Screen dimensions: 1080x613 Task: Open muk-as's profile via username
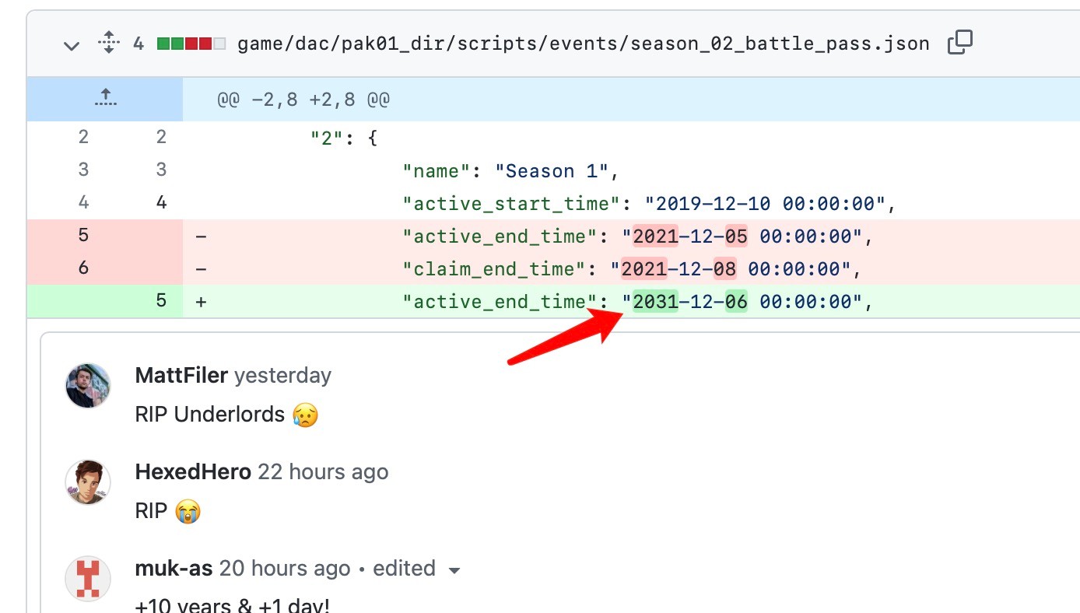[x=174, y=569]
